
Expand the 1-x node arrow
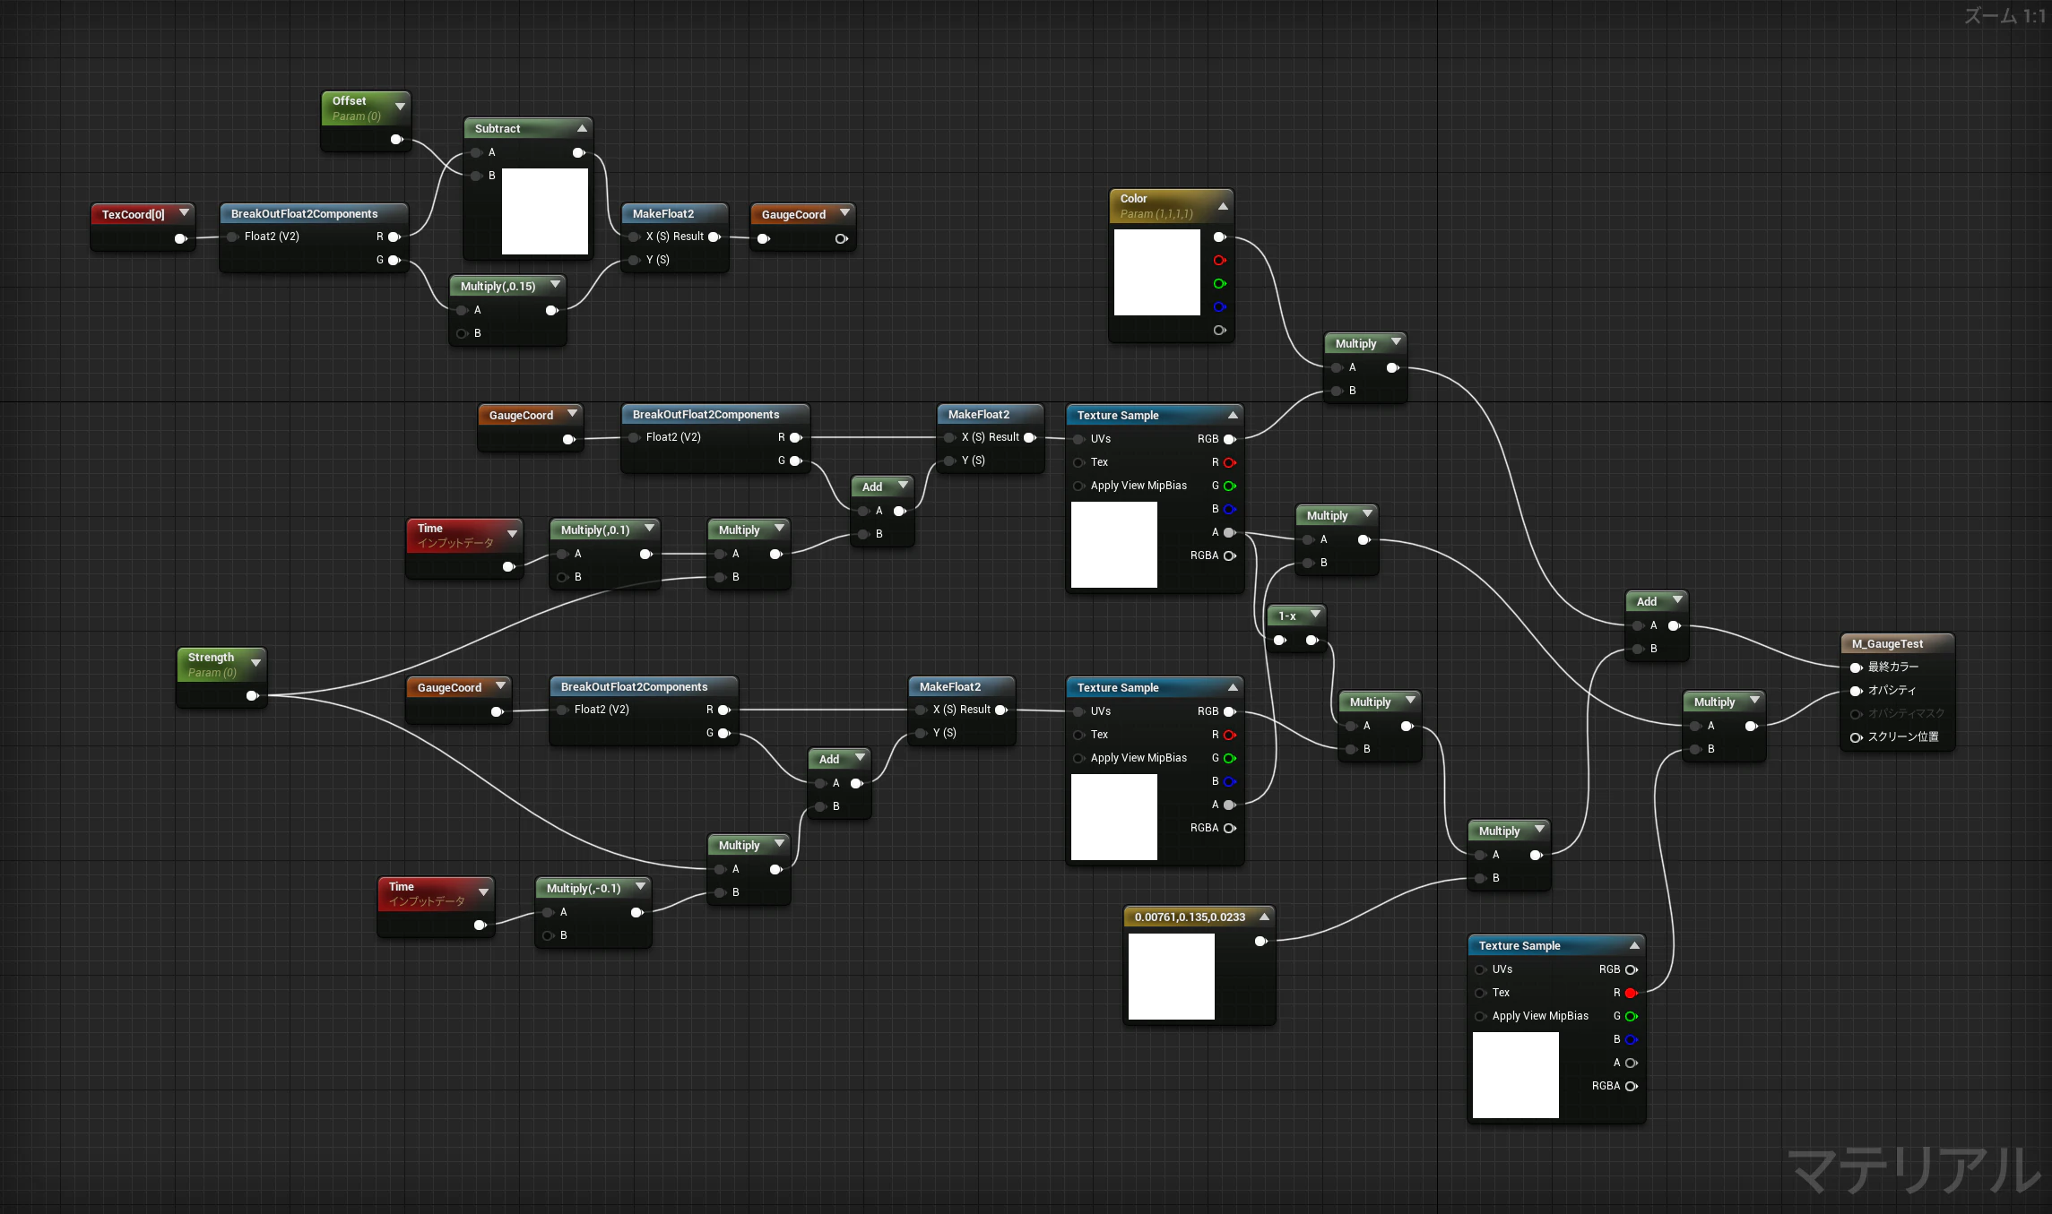[1315, 615]
